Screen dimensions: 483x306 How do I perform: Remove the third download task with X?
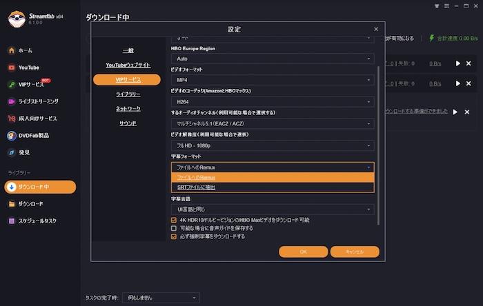467,112
